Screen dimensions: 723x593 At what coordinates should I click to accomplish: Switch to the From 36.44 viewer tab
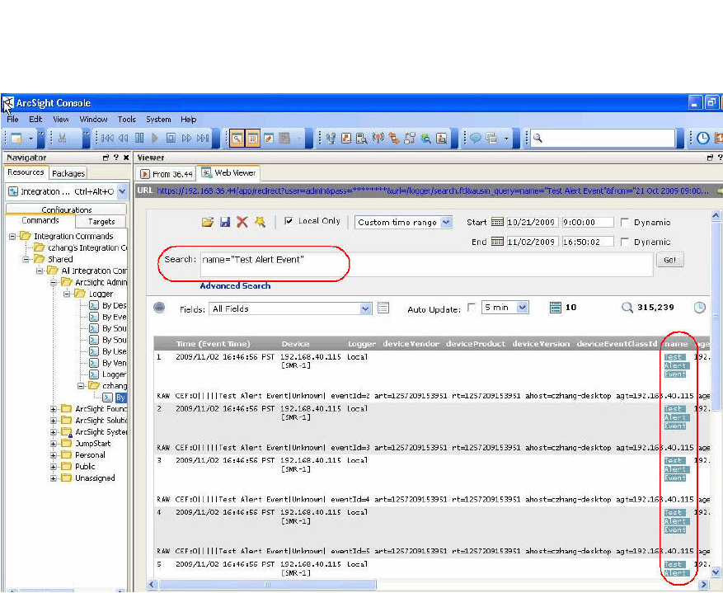tap(167, 174)
